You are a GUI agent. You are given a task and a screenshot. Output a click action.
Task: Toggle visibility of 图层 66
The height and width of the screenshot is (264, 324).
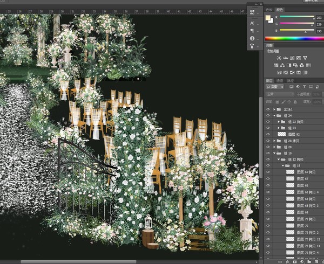[x=268, y=185]
